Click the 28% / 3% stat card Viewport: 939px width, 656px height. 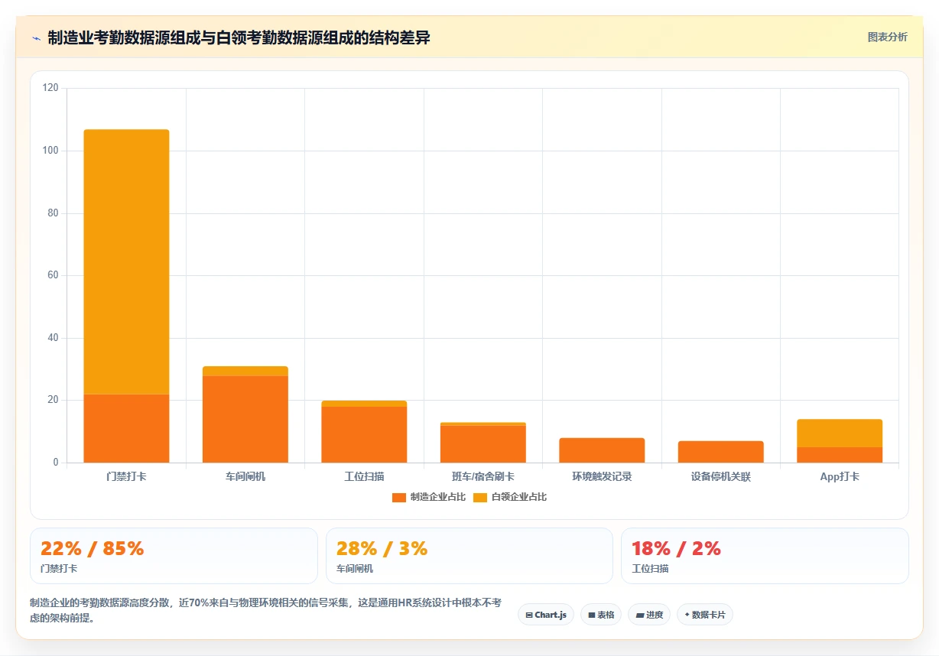[x=469, y=556]
